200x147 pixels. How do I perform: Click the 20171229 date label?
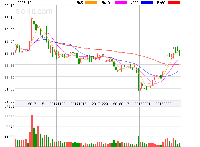point(100,104)
